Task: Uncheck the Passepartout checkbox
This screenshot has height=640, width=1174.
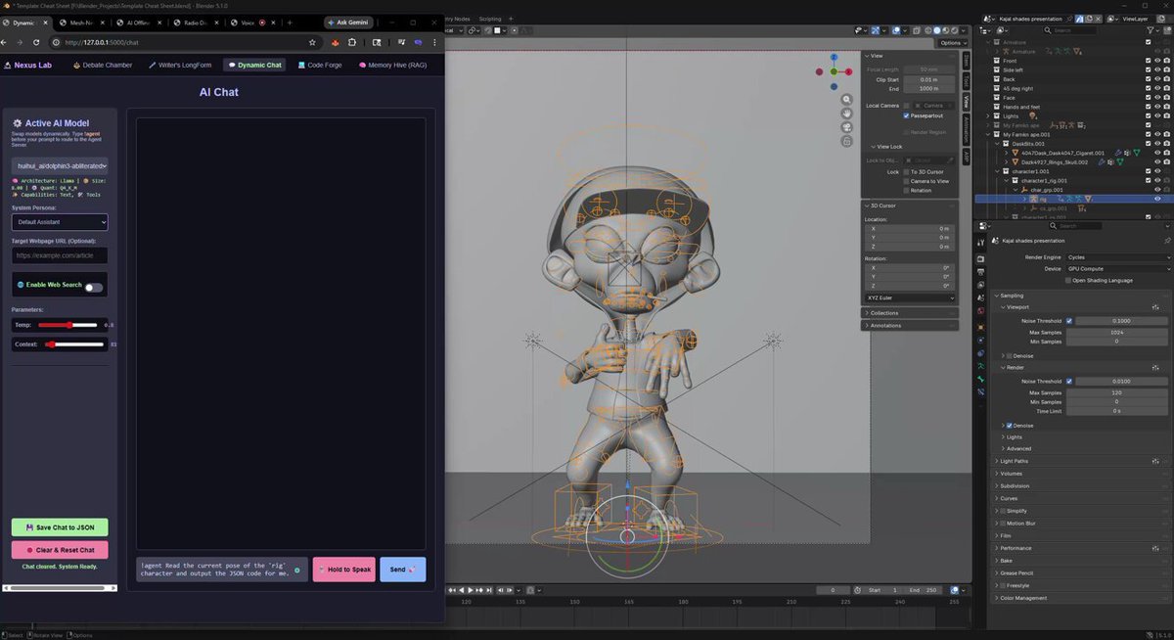Action: coord(907,115)
